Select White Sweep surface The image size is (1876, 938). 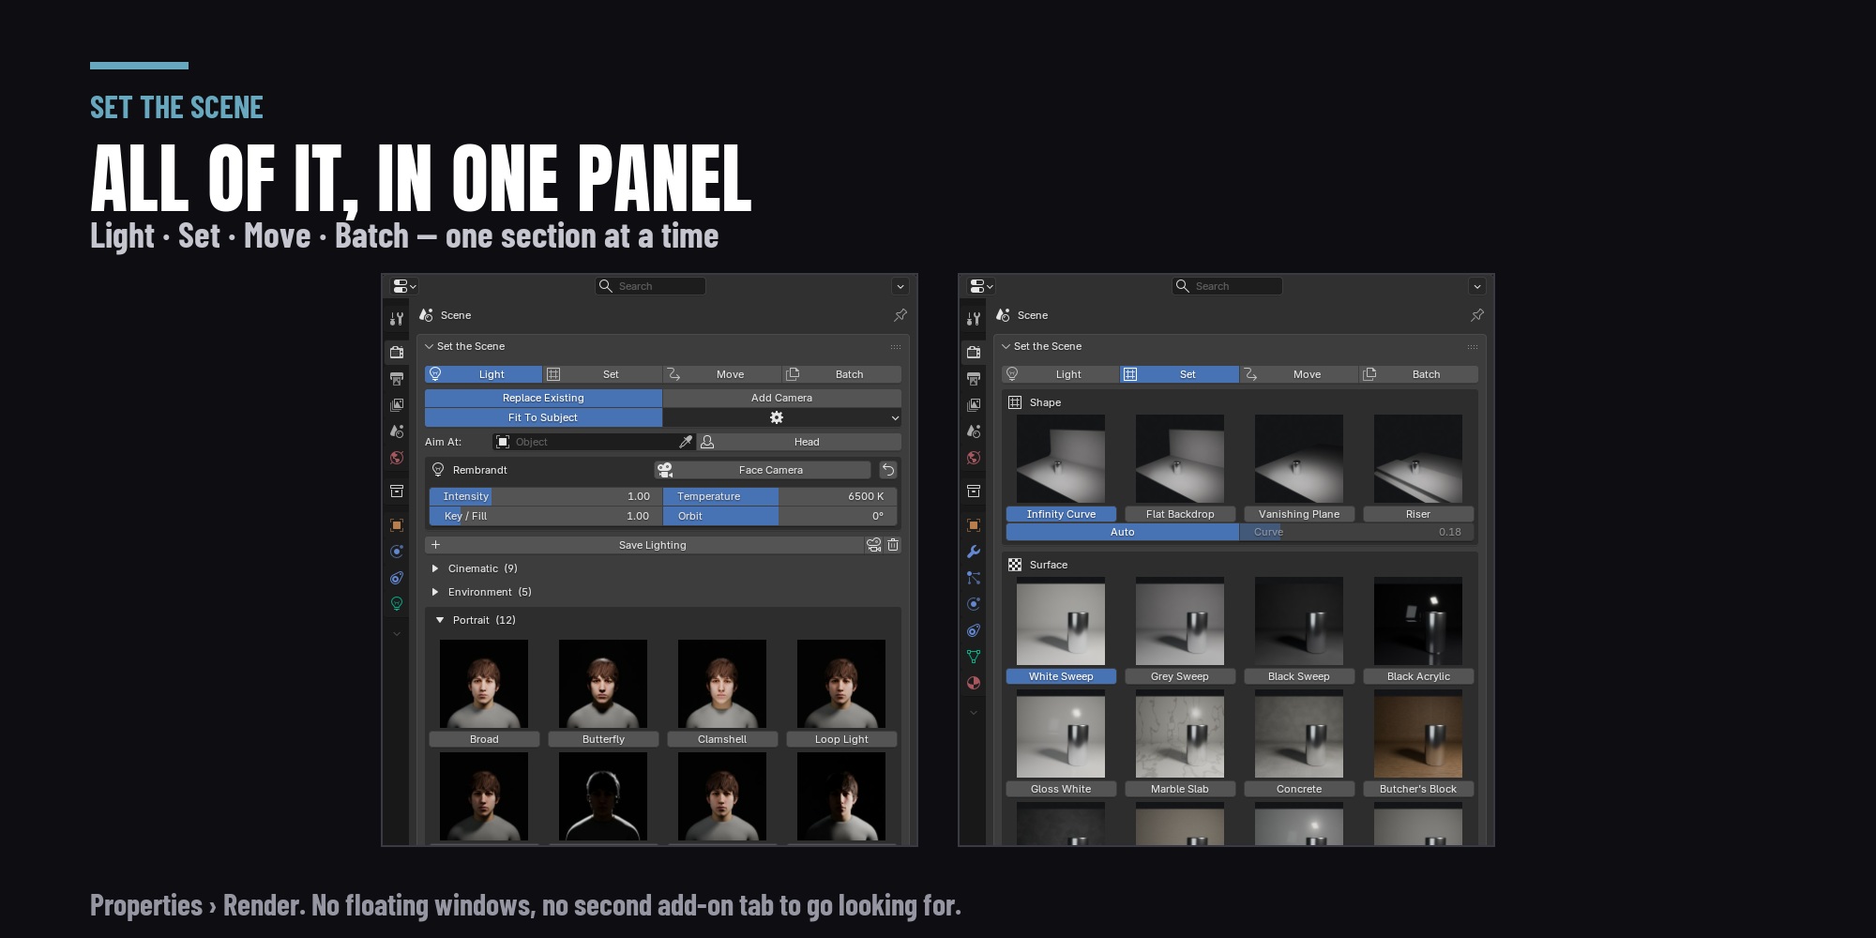coord(1061,676)
